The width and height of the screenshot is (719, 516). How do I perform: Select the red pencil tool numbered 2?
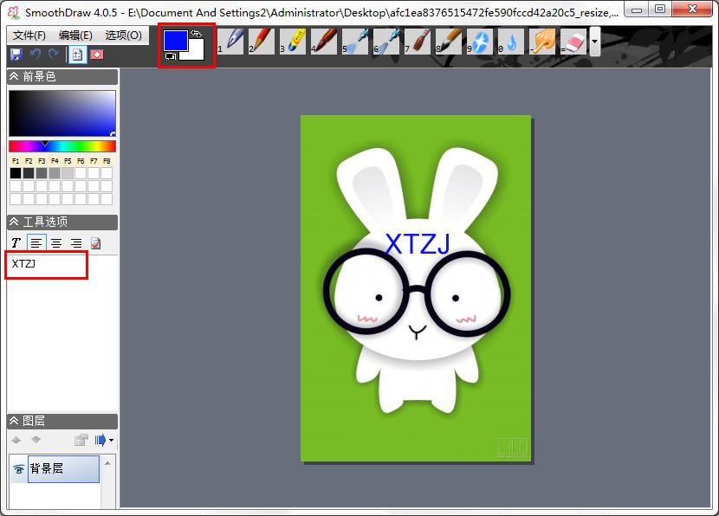point(262,42)
